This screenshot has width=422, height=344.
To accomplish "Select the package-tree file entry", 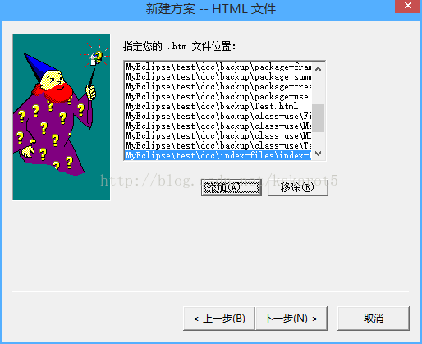I will [x=218, y=86].
